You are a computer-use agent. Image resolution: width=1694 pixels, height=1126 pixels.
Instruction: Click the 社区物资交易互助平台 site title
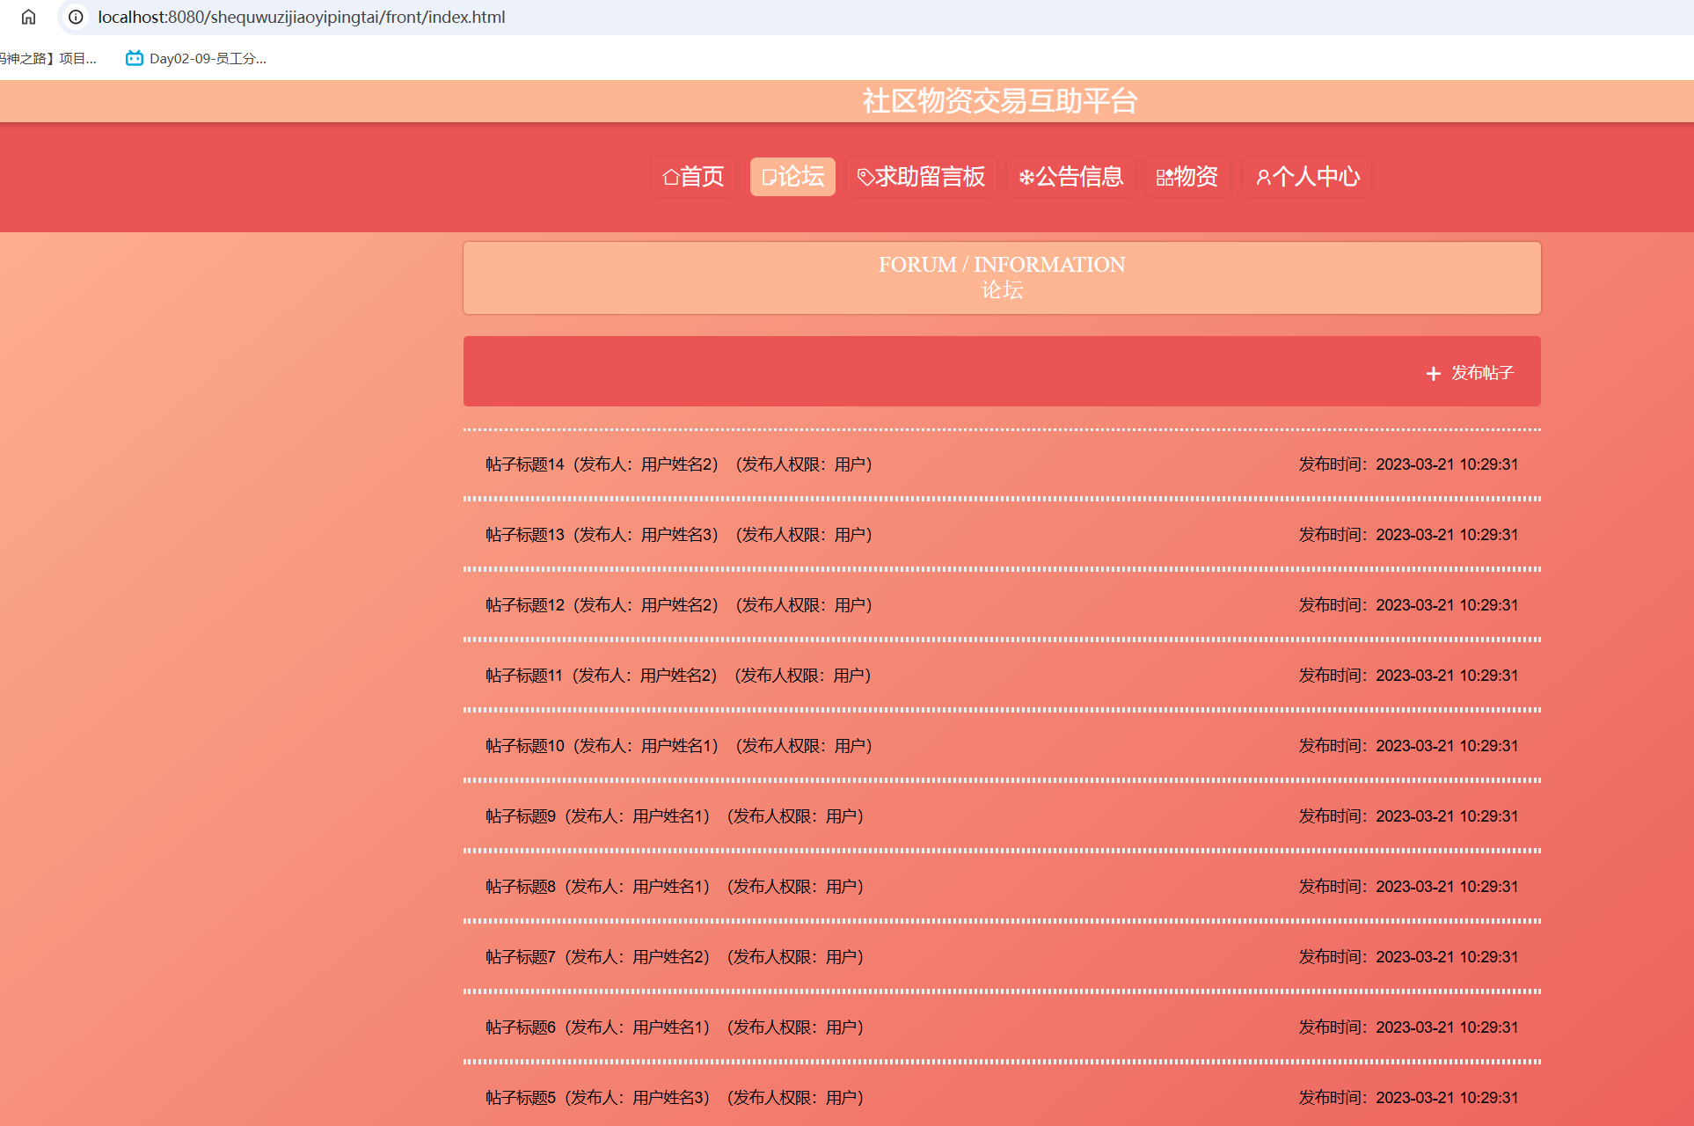[1000, 101]
